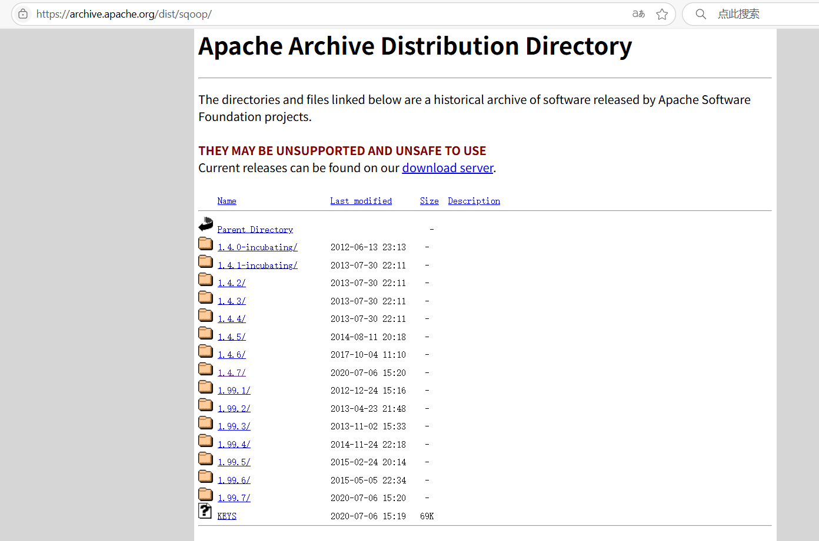This screenshot has width=819, height=541.
Task: Click folder icon beside 1.99.7/
Action: tap(205, 494)
